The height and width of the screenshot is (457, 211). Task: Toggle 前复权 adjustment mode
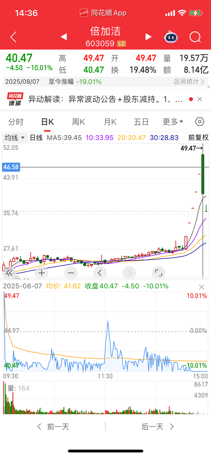pos(198,138)
